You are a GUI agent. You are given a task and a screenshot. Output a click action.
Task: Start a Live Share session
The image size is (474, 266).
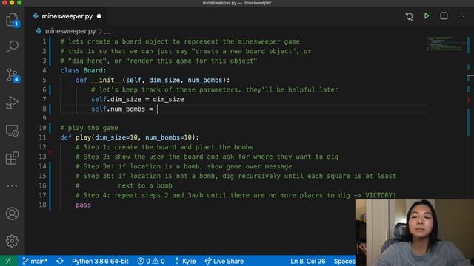coord(224,261)
